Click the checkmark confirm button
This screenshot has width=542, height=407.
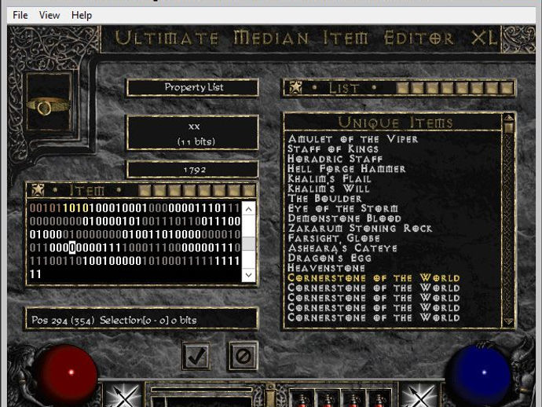click(x=196, y=356)
